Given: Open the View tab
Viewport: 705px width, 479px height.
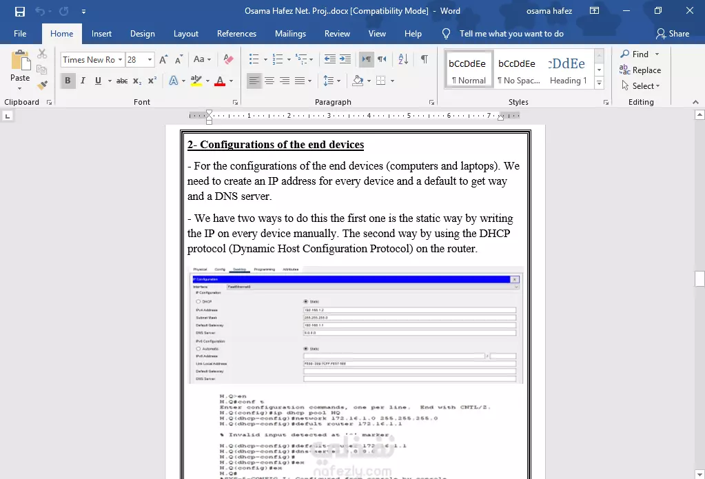Looking at the screenshot, I should (x=377, y=34).
